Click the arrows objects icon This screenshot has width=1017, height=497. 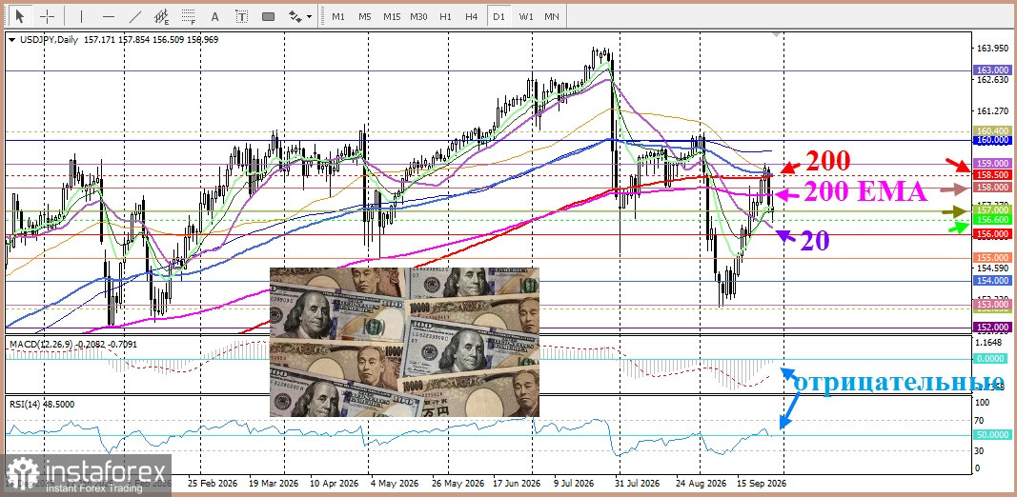pos(295,16)
